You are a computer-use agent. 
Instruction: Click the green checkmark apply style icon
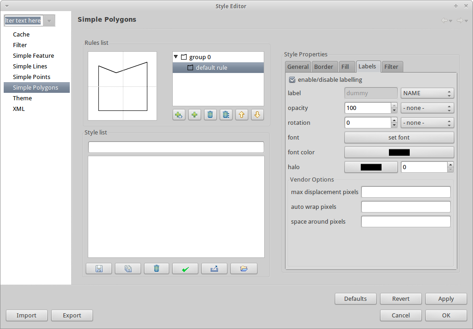click(x=185, y=268)
